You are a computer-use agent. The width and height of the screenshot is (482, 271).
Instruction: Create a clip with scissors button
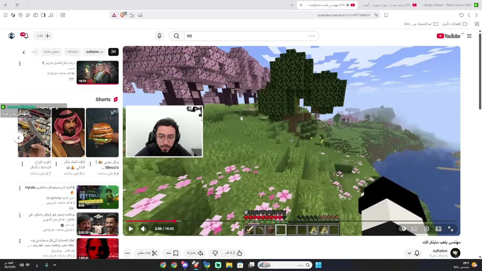[147, 253]
